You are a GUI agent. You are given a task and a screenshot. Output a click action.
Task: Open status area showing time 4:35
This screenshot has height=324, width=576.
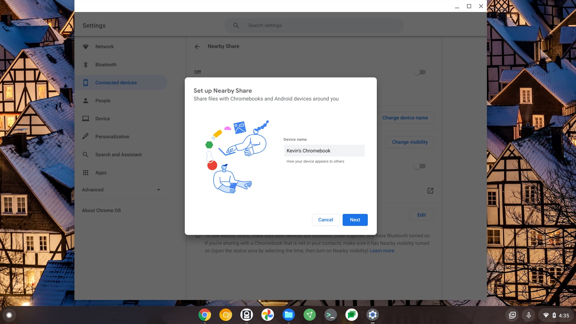[x=556, y=315]
